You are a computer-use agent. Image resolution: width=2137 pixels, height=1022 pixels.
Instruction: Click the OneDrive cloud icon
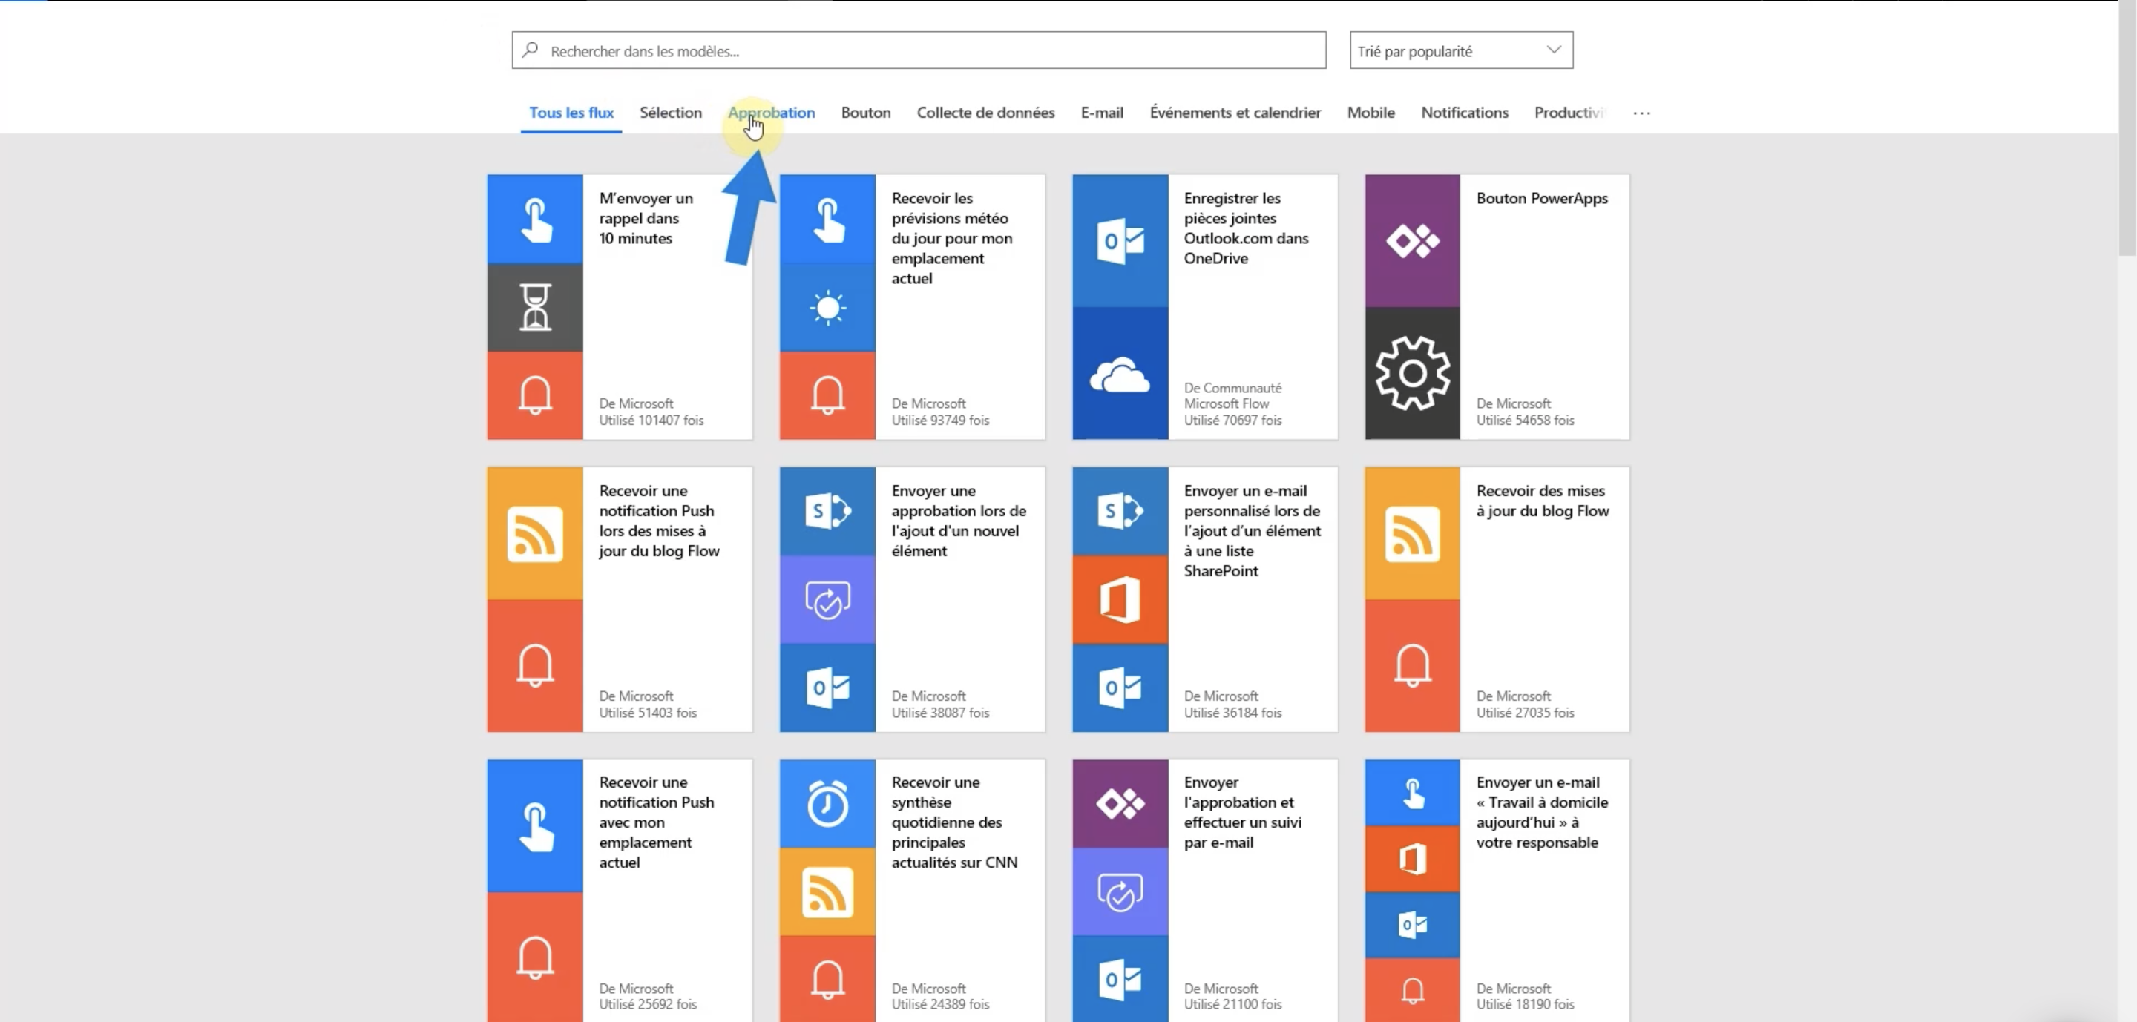coord(1120,375)
